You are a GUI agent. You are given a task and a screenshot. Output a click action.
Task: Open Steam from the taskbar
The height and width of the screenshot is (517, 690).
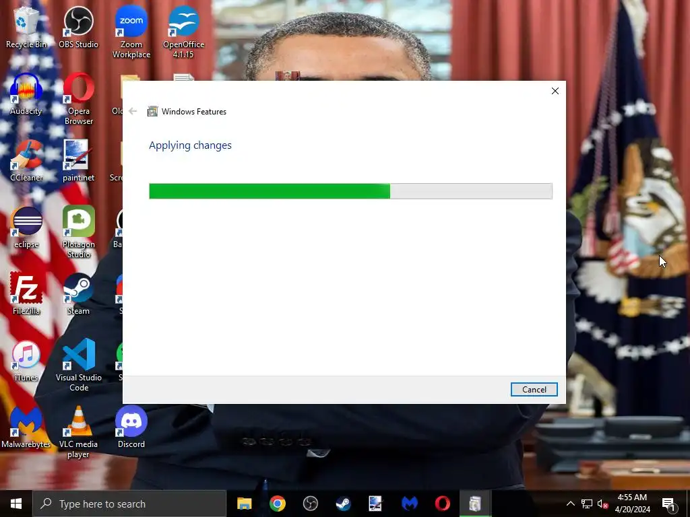(x=343, y=504)
